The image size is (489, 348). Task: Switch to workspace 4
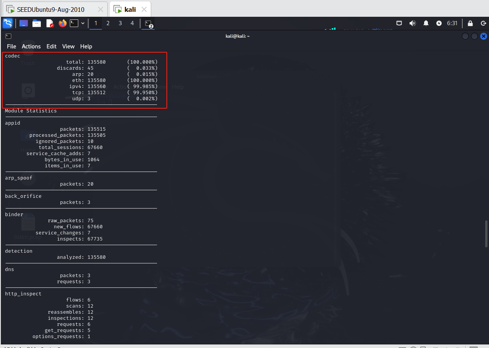tap(132, 23)
